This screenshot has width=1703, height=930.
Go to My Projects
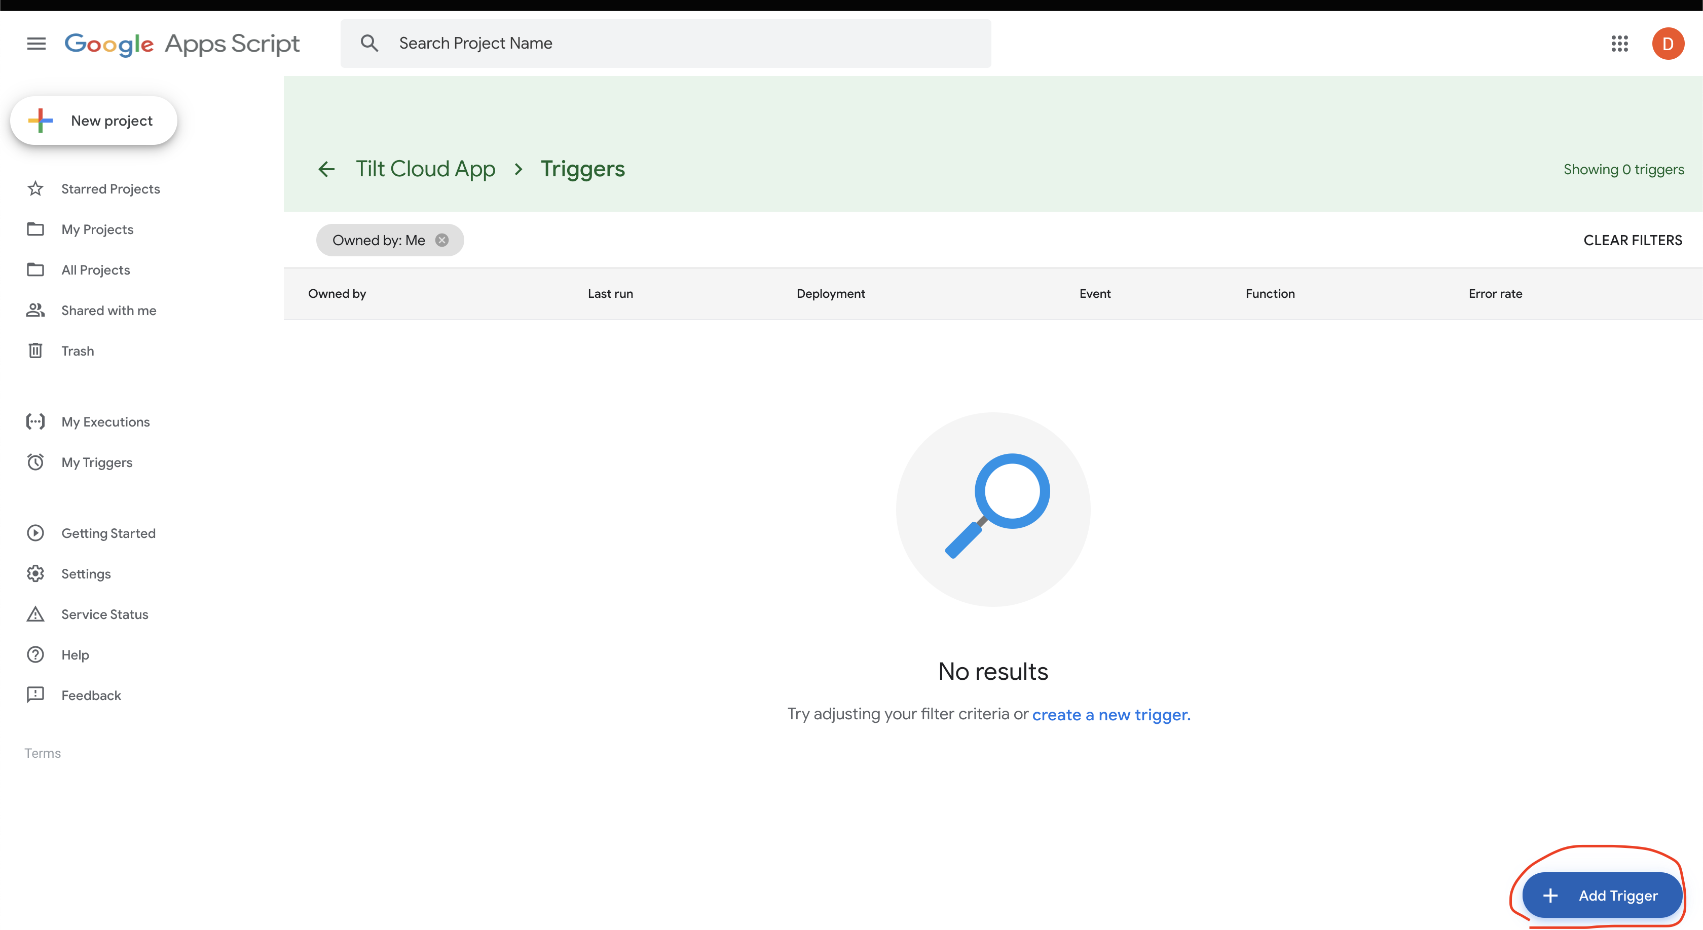point(97,229)
